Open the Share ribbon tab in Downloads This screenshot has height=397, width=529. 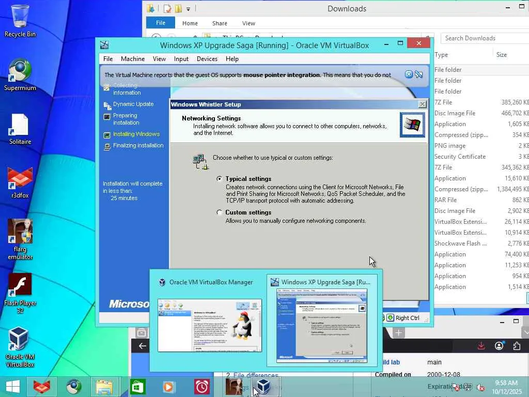tap(220, 23)
